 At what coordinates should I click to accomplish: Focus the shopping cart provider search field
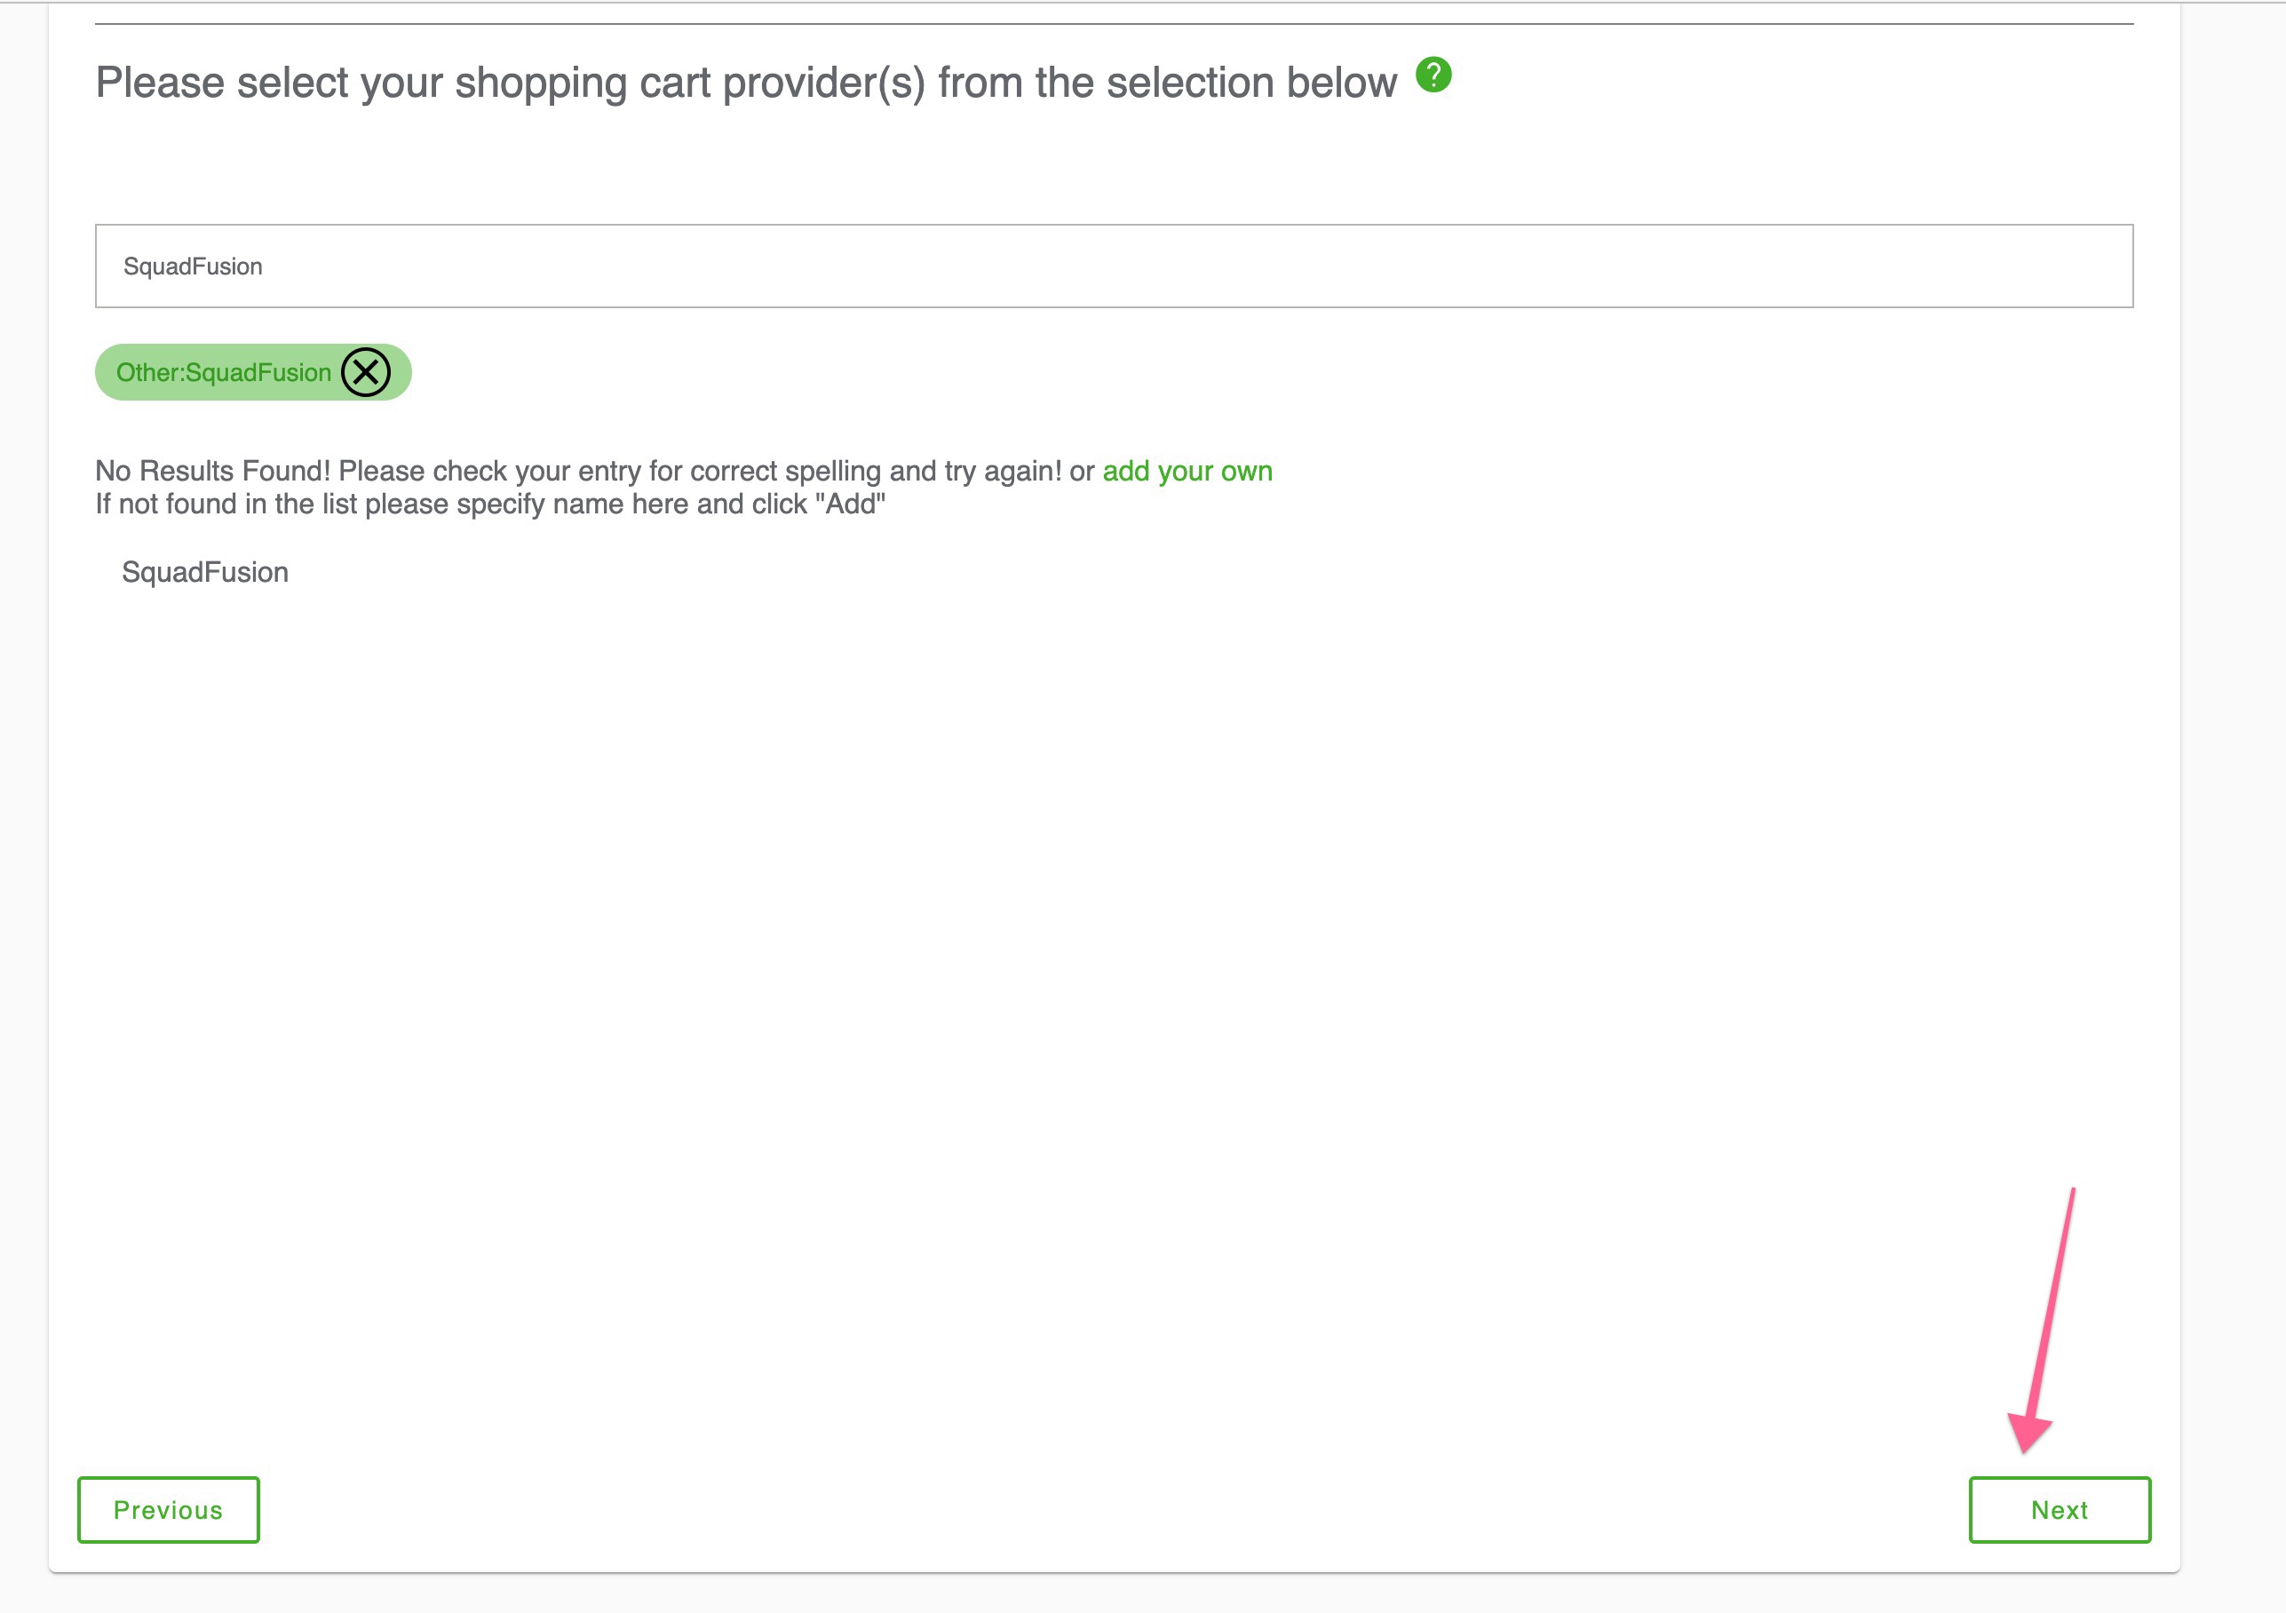1113,266
